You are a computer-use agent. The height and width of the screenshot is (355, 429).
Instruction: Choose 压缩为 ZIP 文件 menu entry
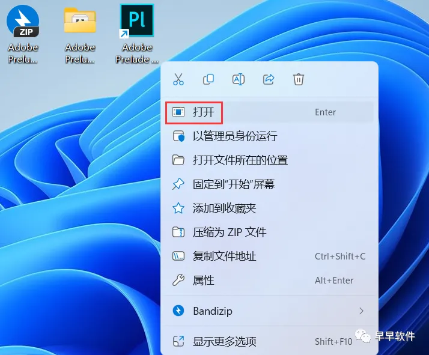point(270,232)
